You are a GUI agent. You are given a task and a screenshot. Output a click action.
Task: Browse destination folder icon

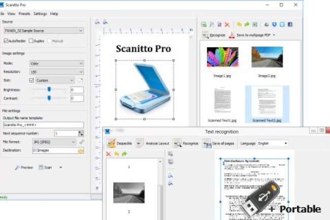coord(81,150)
